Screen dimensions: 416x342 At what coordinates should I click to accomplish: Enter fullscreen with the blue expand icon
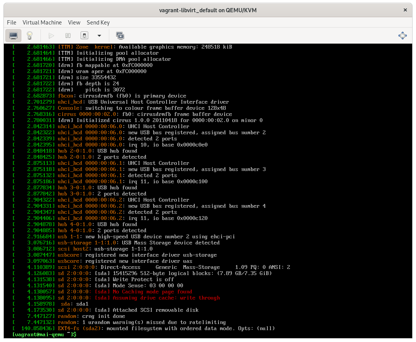point(402,35)
